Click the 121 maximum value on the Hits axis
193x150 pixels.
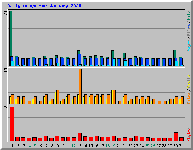click(x=6, y=14)
